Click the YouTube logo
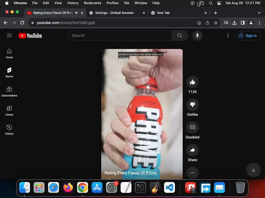This screenshot has width=265, height=198. click(x=30, y=36)
